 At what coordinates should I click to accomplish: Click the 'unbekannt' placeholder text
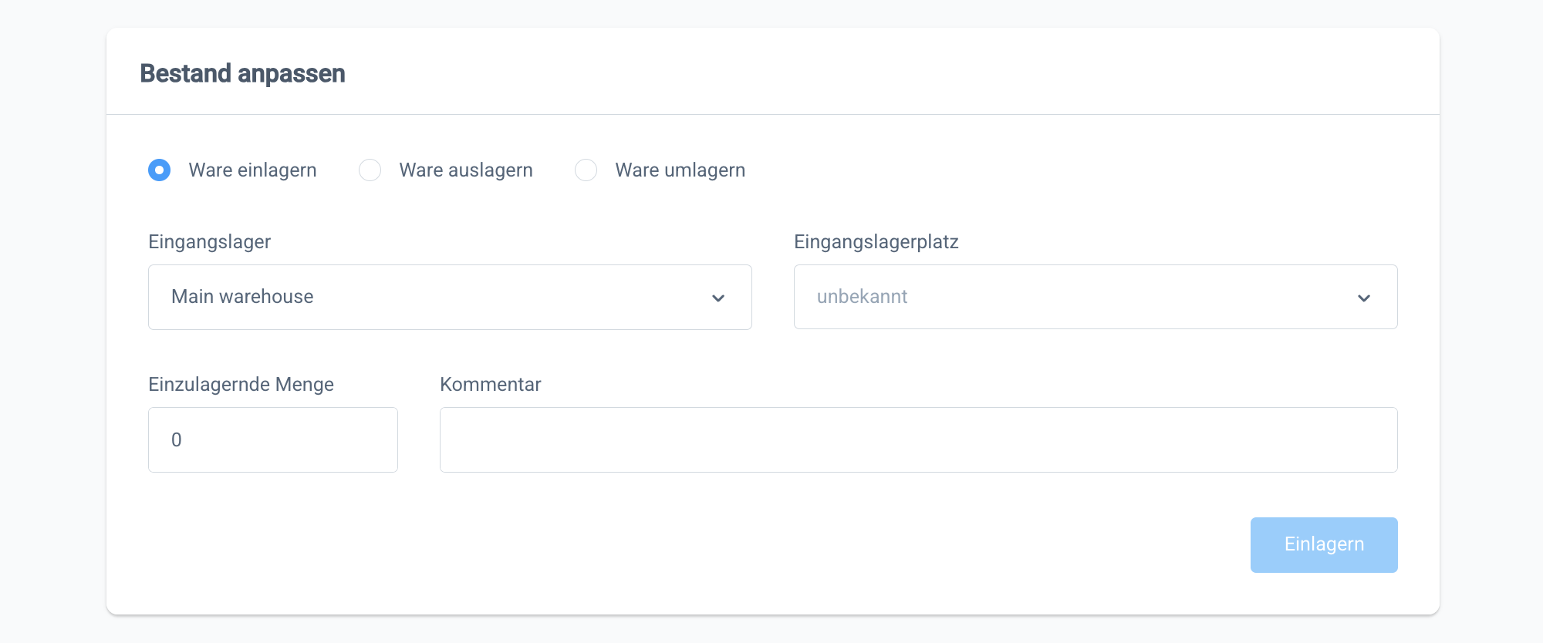[x=862, y=297]
